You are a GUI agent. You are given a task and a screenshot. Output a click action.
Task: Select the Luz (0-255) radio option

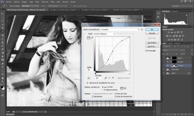(103, 87)
